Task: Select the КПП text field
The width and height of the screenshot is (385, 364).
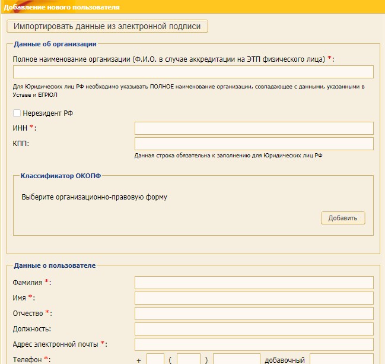Action: click(x=254, y=144)
